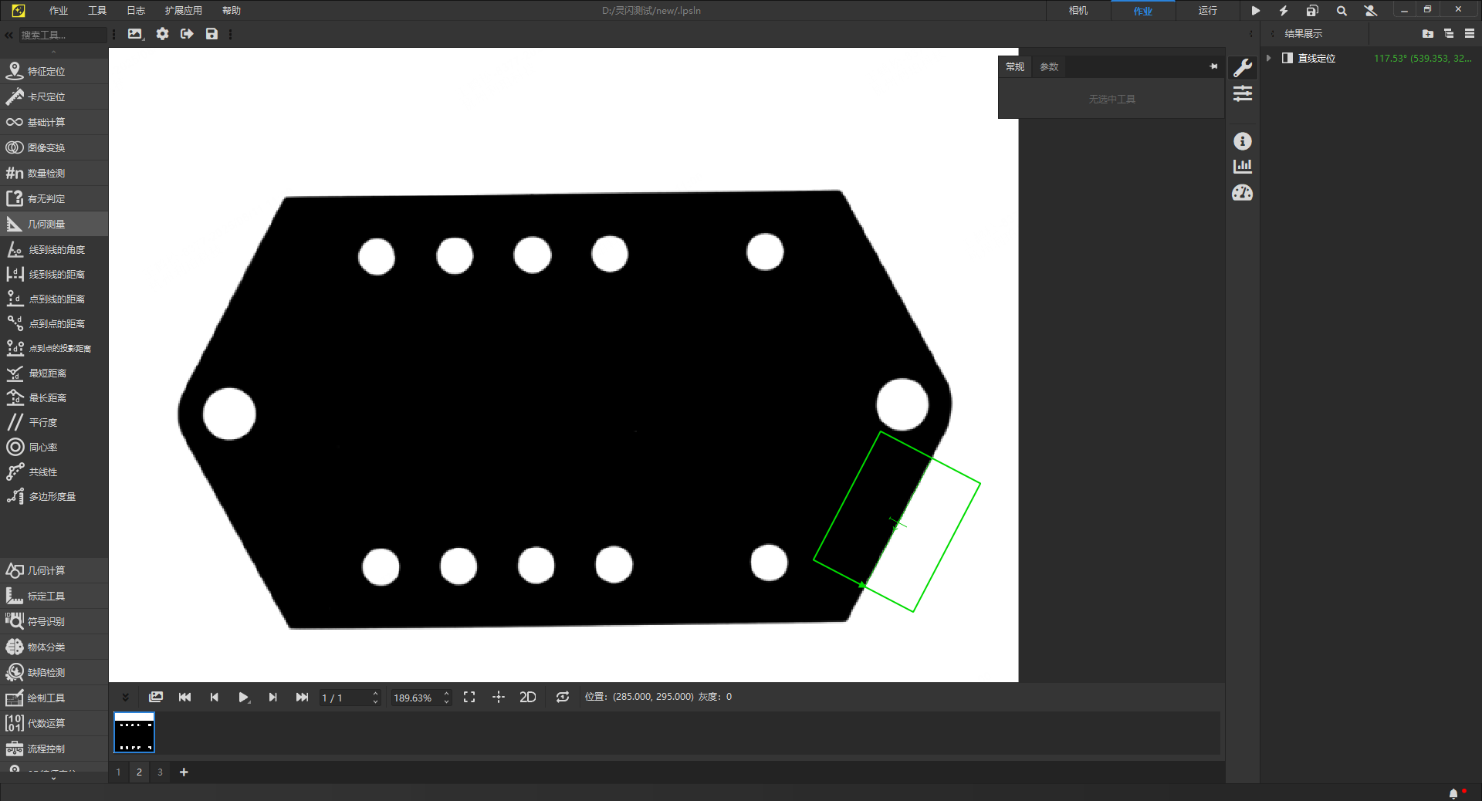The width and height of the screenshot is (1482, 801).
Task: Switch to the 参数 tab
Action: click(x=1049, y=67)
